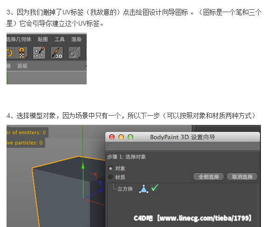Zoom the wizard with the green button

click(x=130, y=137)
